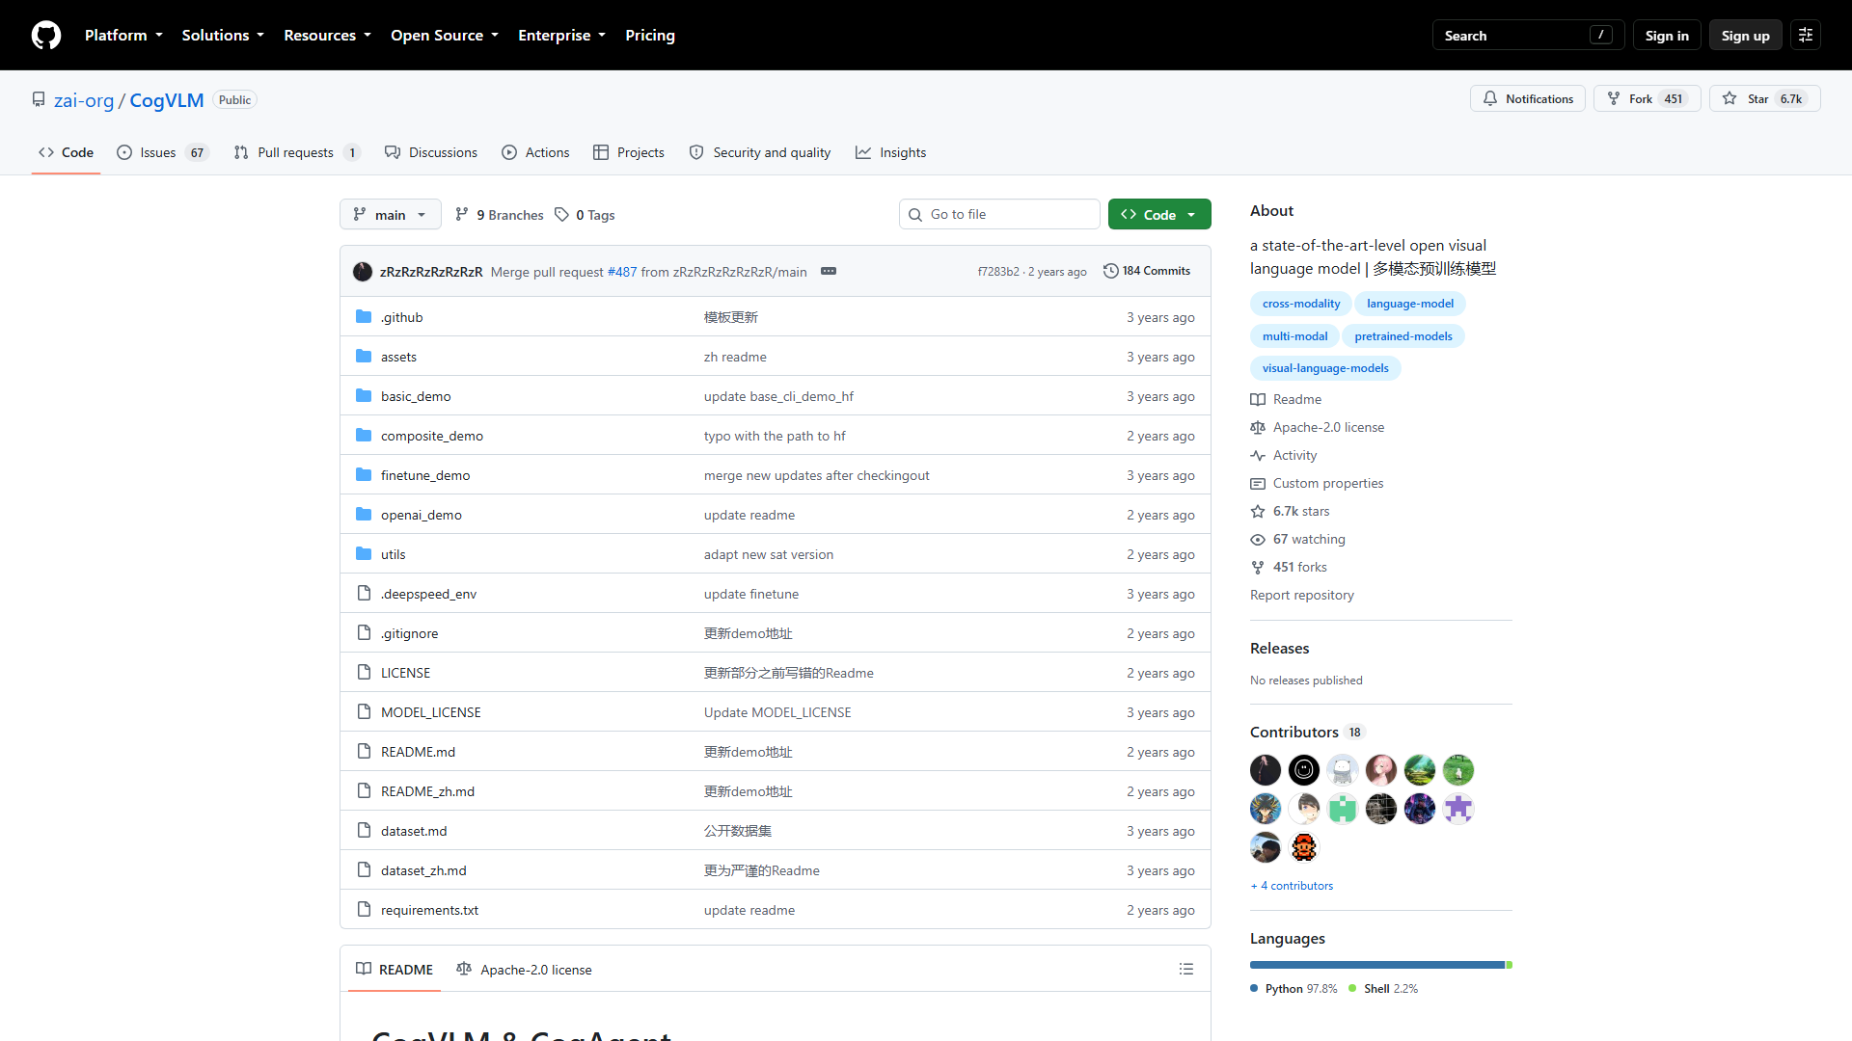Click the Notifications bell button
The height and width of the screenshot is (1041, 1852).
pyautogui.click(x=1527, y=98)
